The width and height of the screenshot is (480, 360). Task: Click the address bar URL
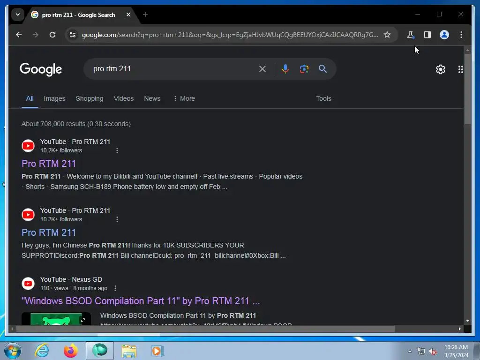point(230,35)
